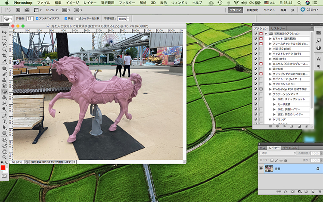Select the Quick Selection tool
Viewport: 323px width, 202px height.
[4, 50]
